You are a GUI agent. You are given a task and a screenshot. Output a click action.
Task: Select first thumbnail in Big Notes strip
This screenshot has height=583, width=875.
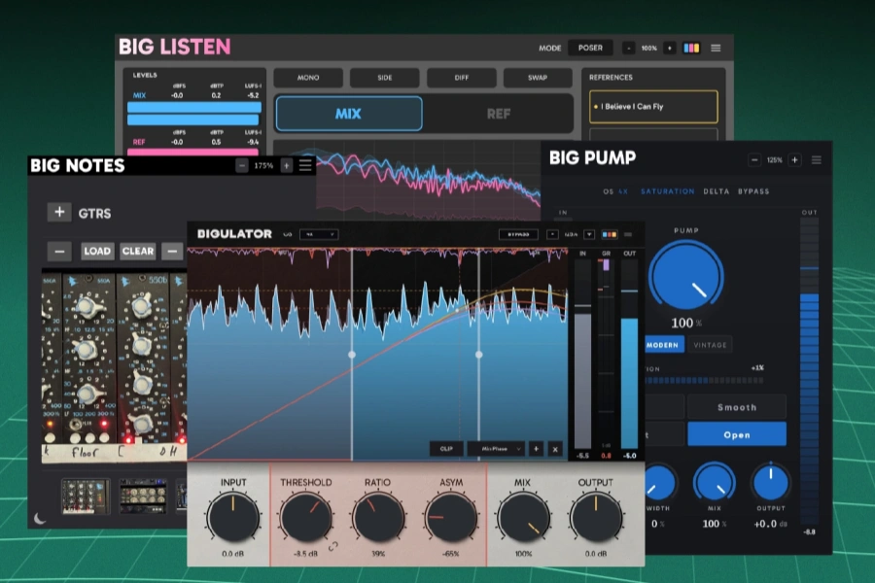(86, 496)
